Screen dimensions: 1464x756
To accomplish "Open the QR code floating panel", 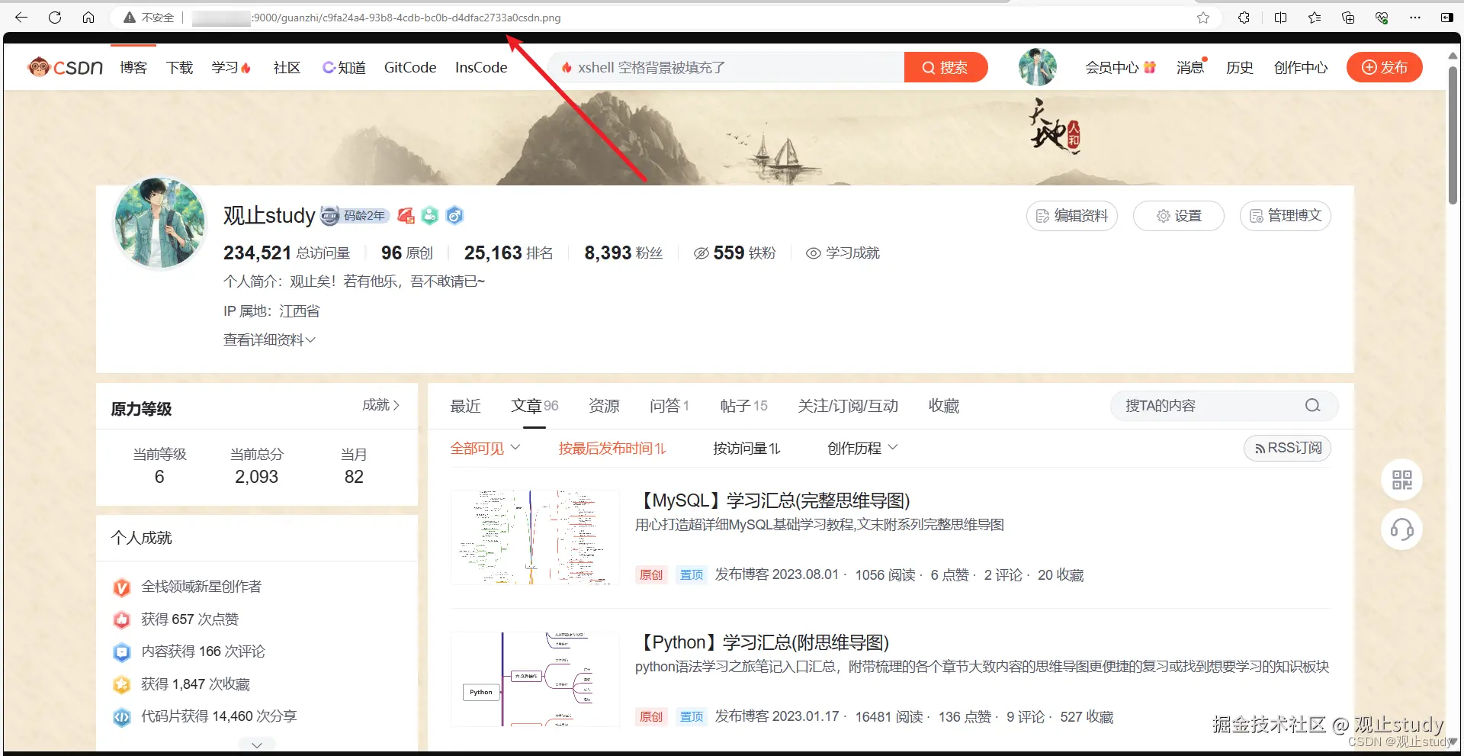I will [x=1401, y=479].
